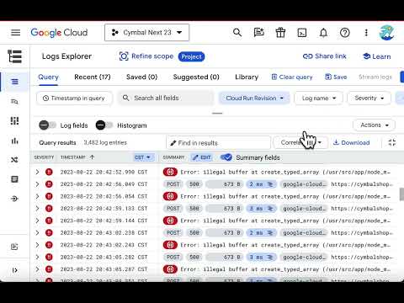Click the search magnifier icon in header
Viewport: 404px width, 303px height.
pyautogui.click(x=237, y=33)
